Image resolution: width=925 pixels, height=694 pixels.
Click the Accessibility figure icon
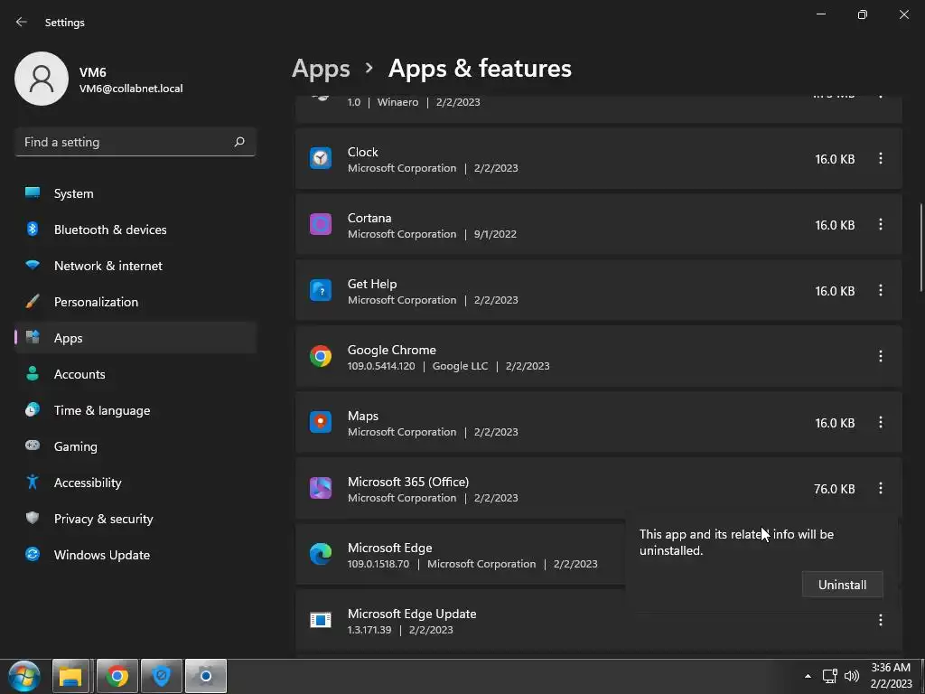tap(33, 483)
